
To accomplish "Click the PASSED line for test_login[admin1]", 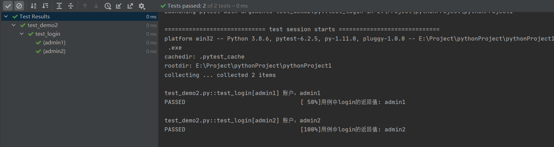I will pos(175,102).
